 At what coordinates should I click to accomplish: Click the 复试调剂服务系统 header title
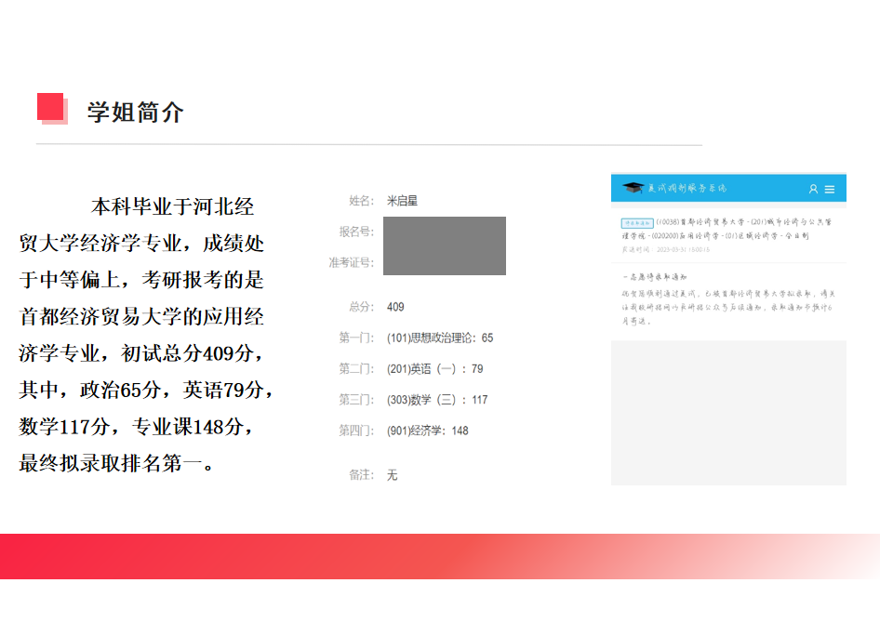[687, 188]
